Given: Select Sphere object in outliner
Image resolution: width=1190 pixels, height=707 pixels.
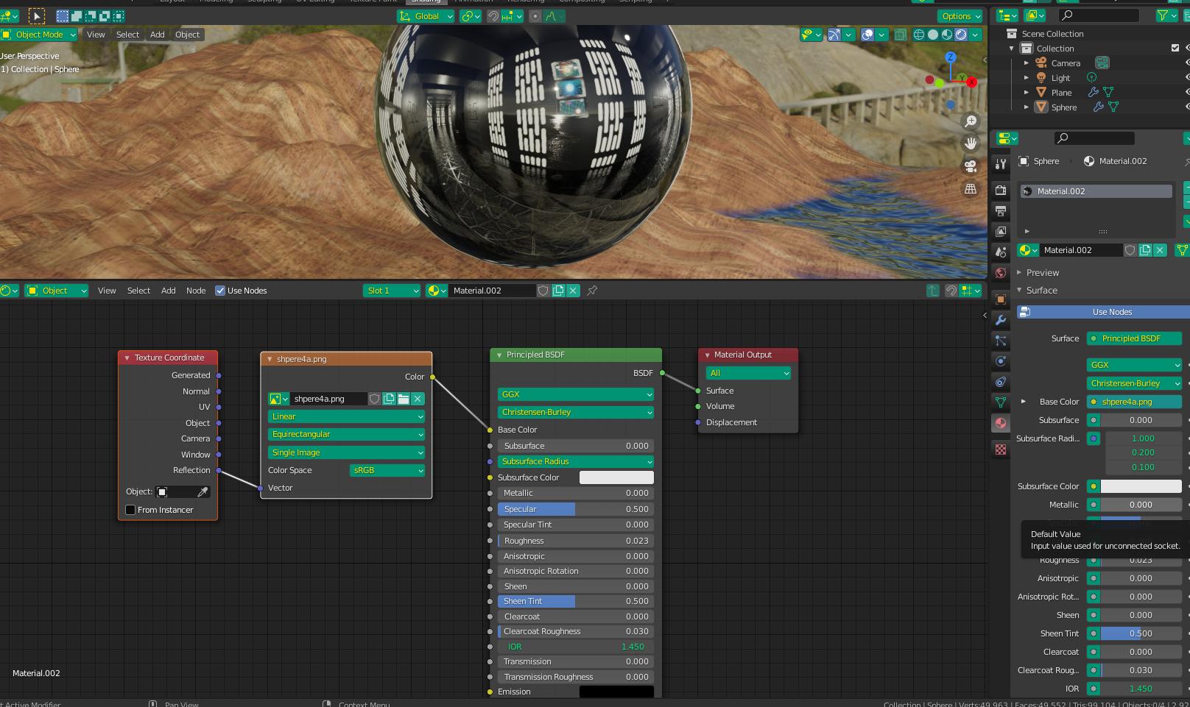Looking at the screenshot, I should (x=1063, y=107).
